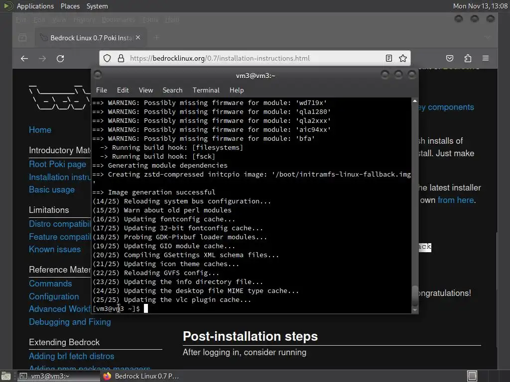Click the distro logo icon next to Applications
This screenshot has height=382, width=510.
point(8,6)
